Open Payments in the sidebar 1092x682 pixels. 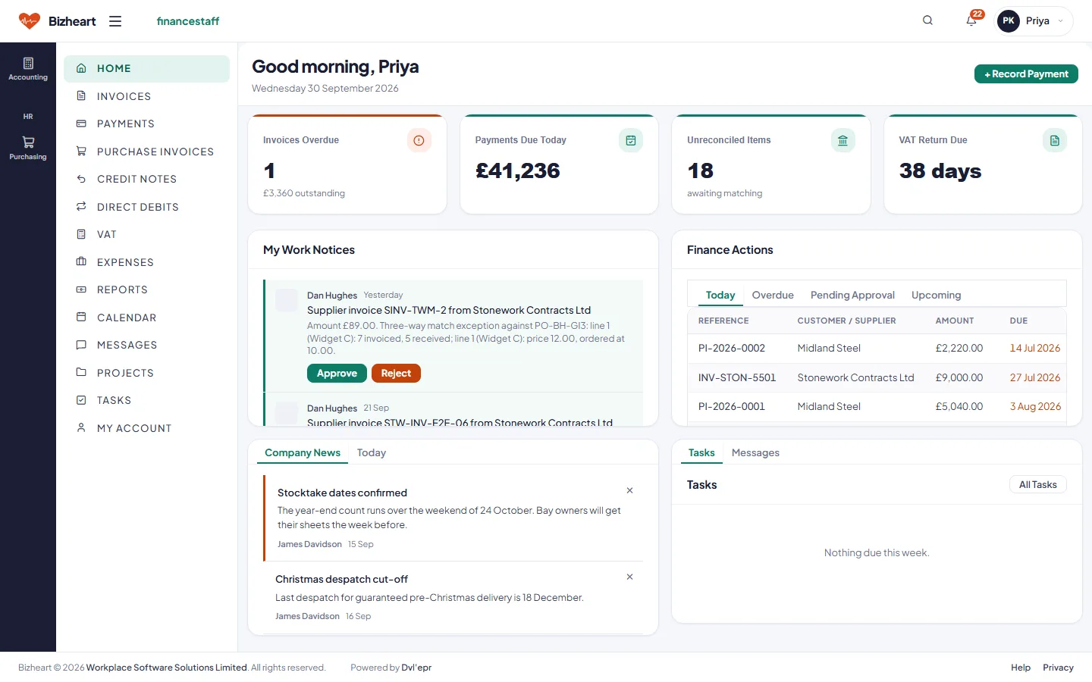click(146, 124)
